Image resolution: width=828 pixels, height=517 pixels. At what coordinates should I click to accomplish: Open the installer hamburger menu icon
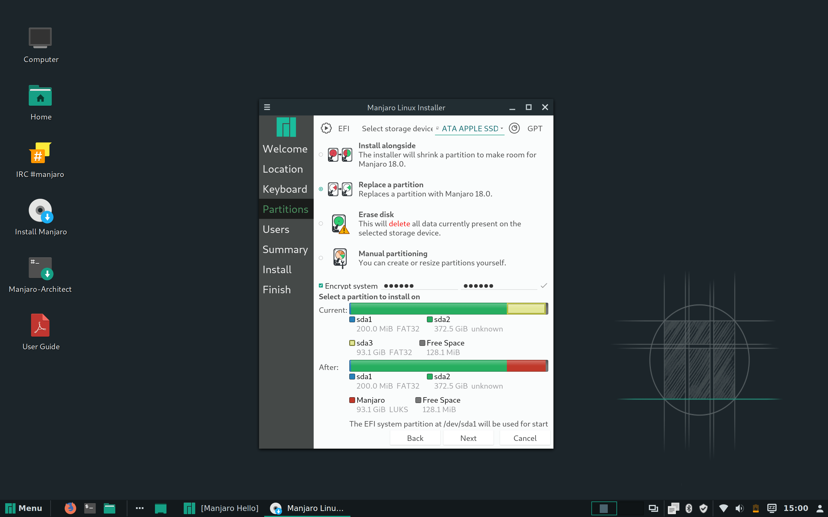[x=267, y=107]
